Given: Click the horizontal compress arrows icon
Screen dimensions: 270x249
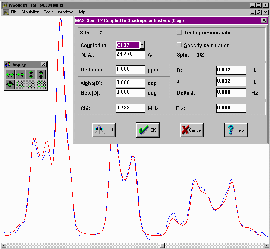Looking at the screenshot, I should tap(20, 74).
